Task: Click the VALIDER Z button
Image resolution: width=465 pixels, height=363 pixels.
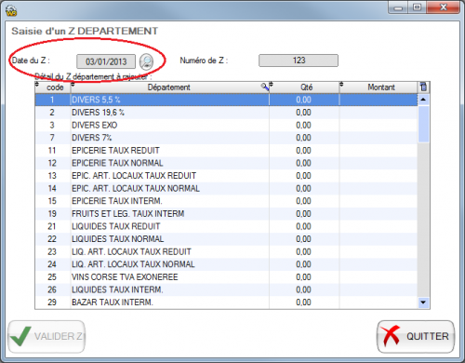Action: (x=46, y=337)
